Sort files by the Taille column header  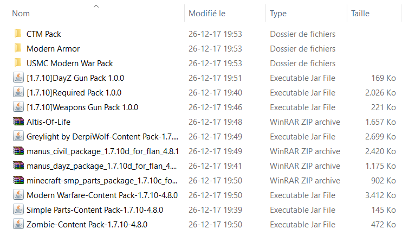point(360,14)
